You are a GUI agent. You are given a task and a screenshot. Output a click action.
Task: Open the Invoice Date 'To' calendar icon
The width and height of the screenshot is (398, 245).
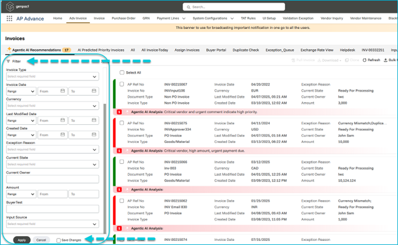pos(93,92)
